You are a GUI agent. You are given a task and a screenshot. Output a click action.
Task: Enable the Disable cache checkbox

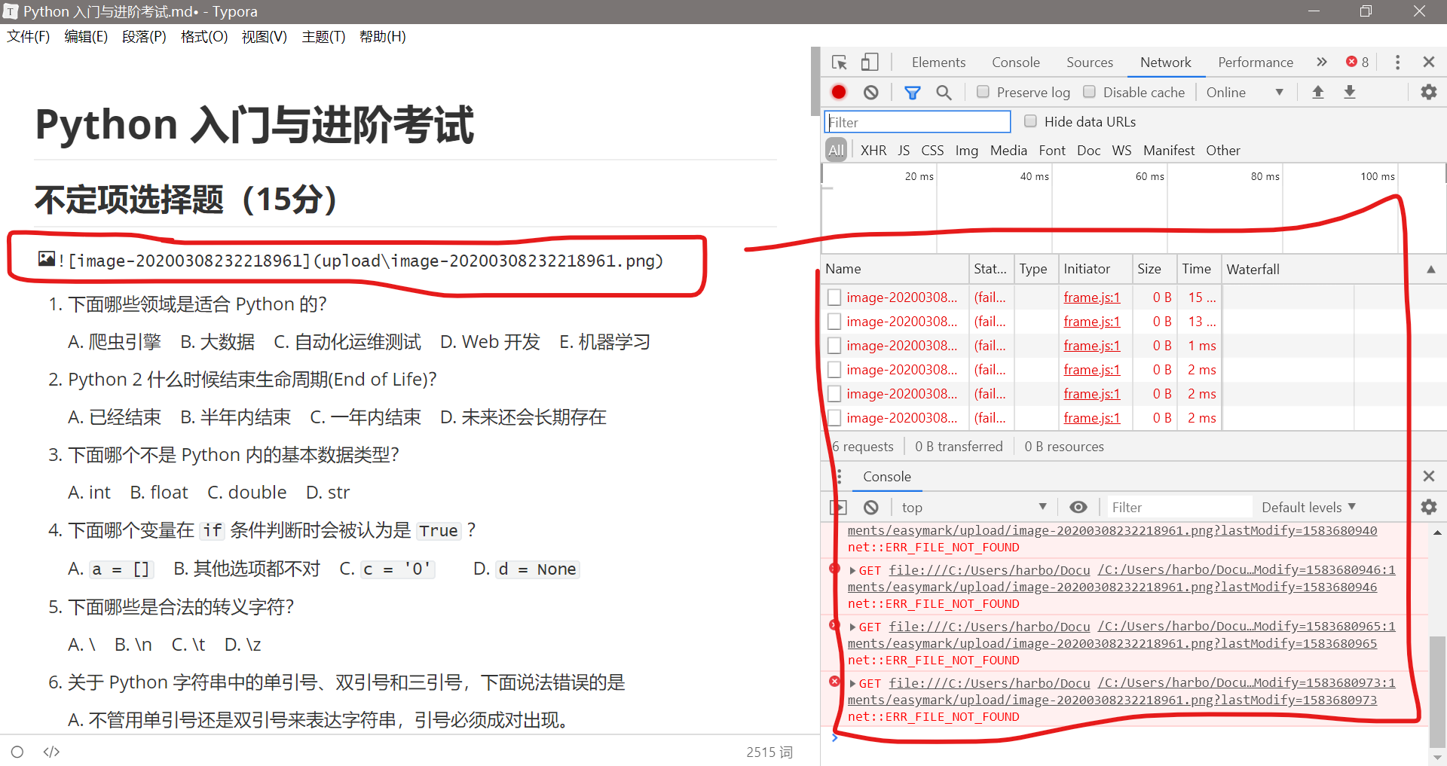point(1089,91)
